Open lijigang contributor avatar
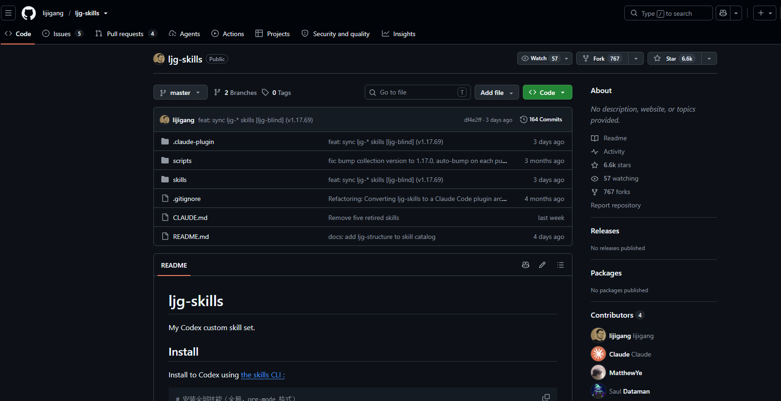The image size is (781, 401). 598,335
